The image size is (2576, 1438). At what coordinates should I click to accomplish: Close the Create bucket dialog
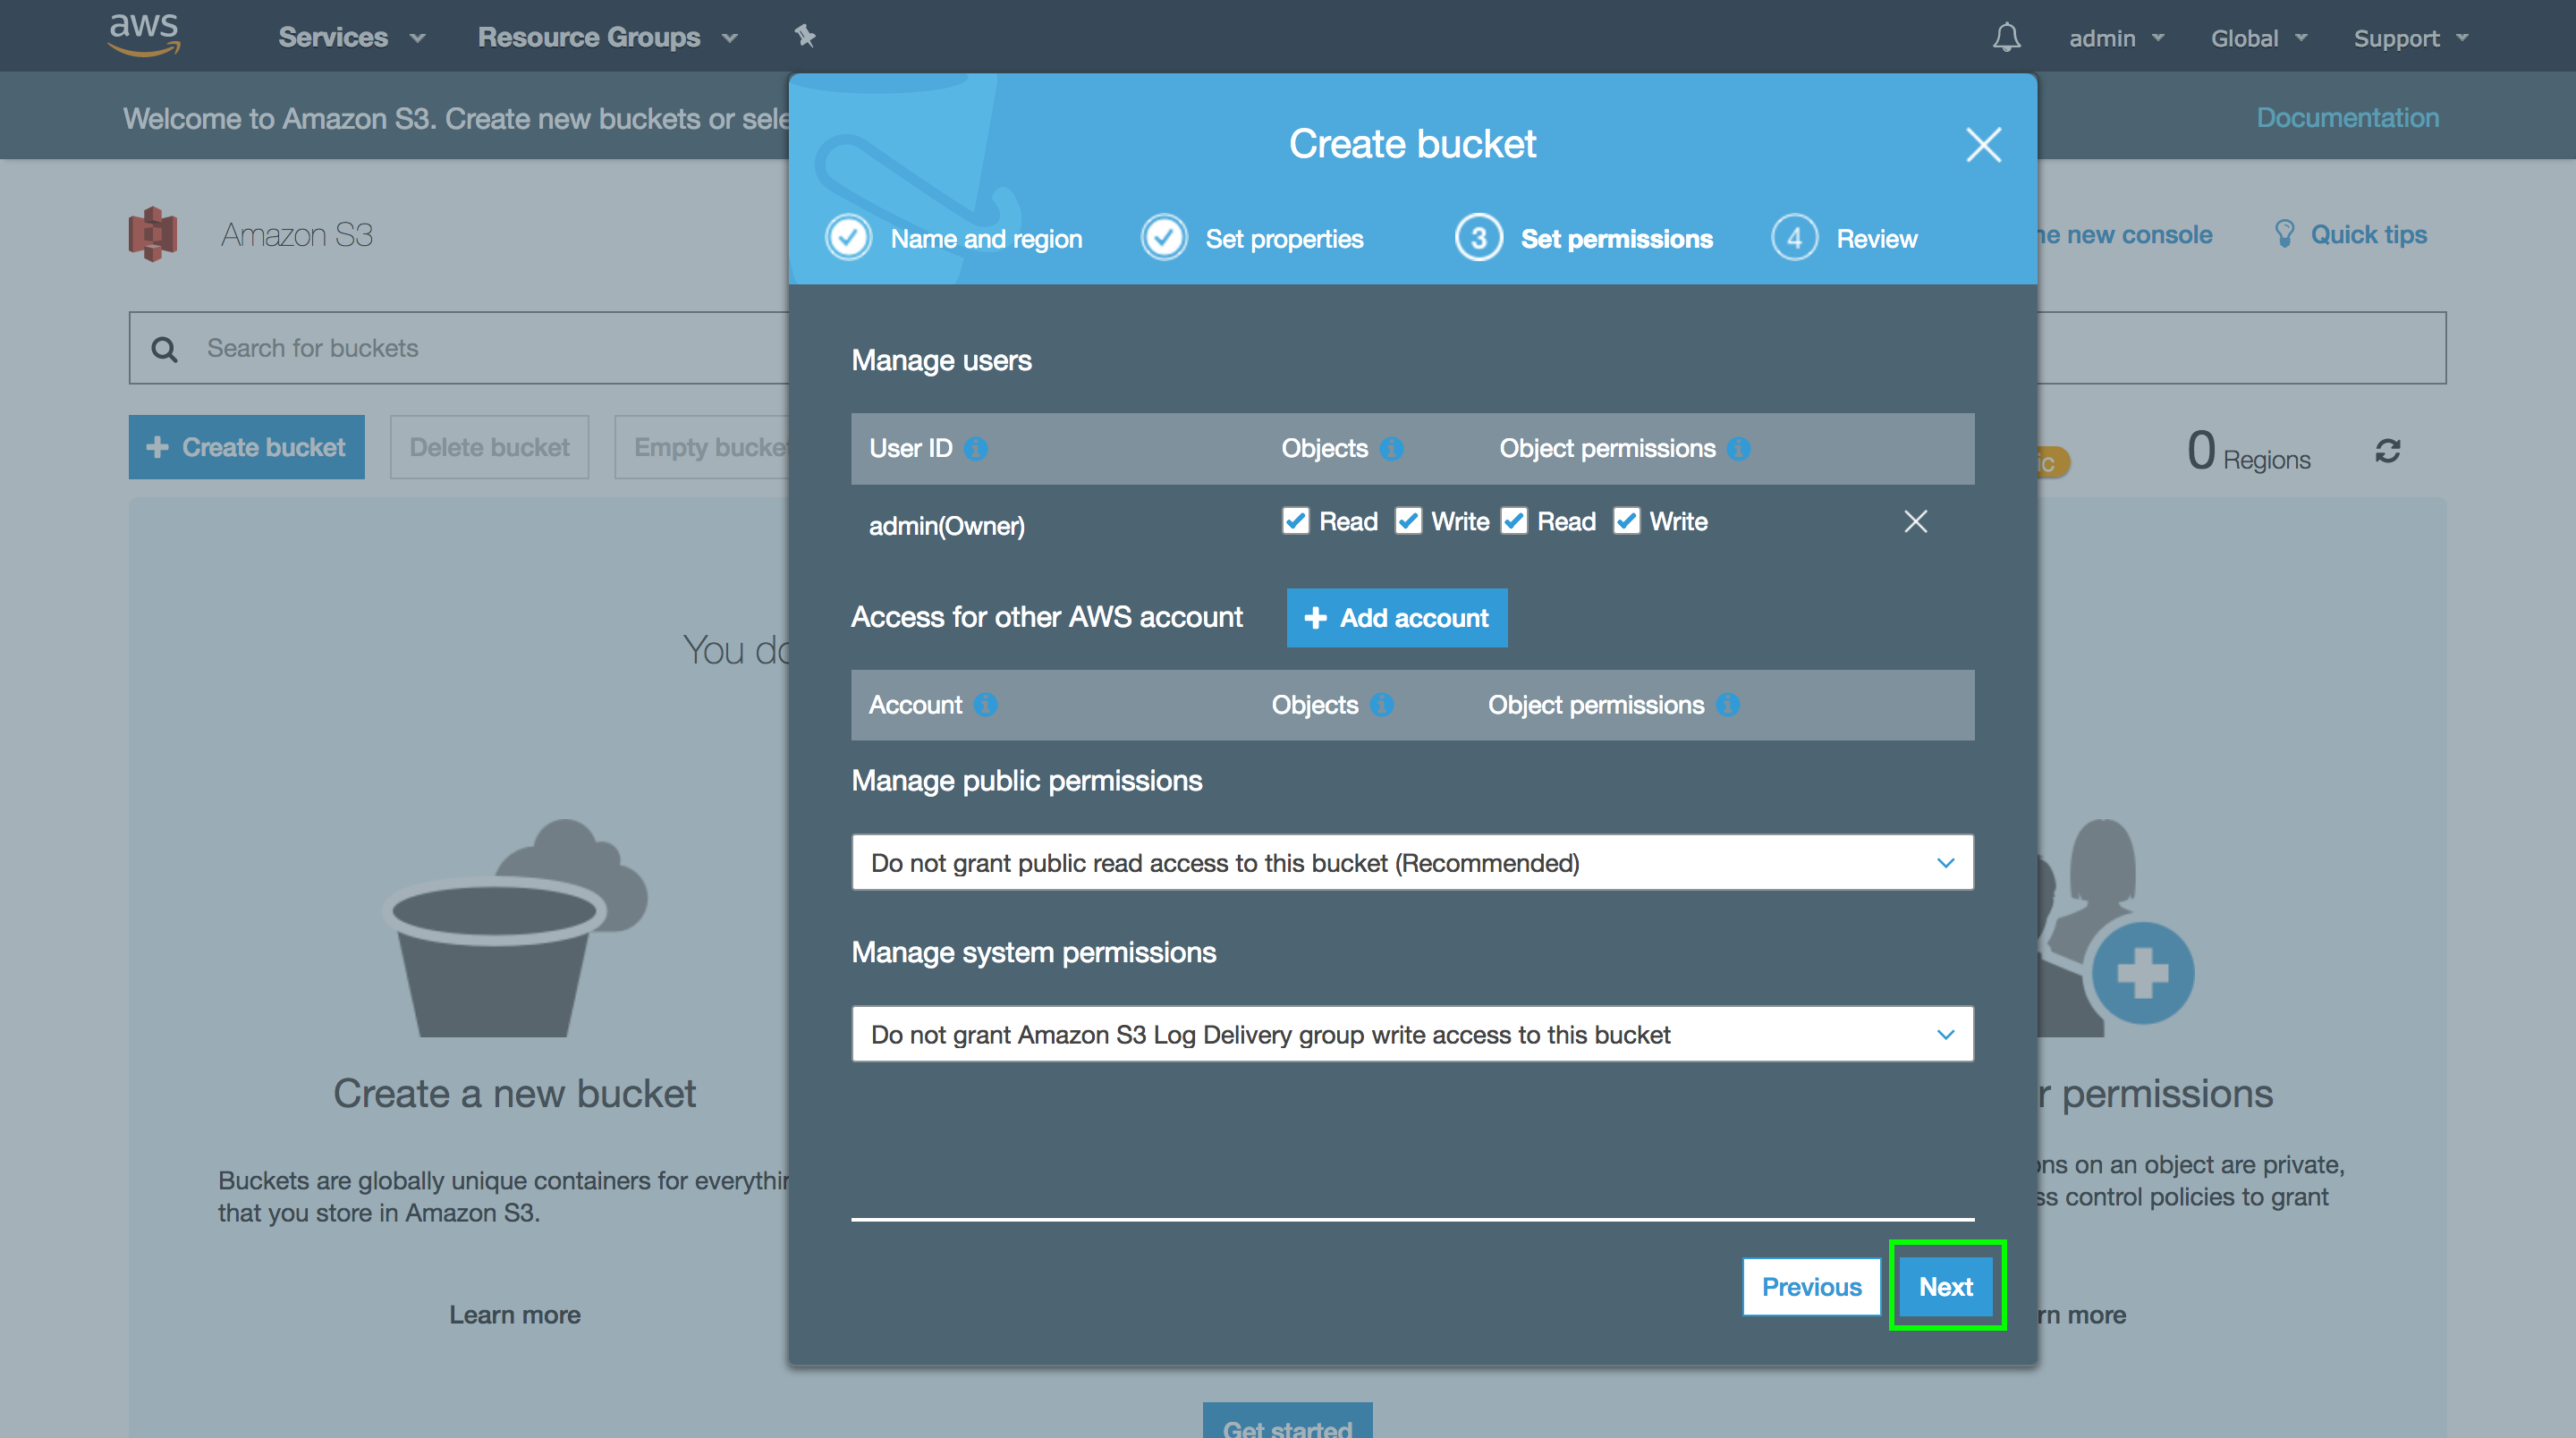tap(1983, 145)
